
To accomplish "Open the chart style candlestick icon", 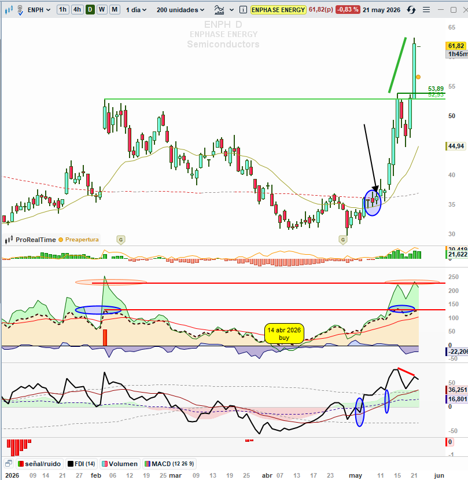I will pyautogui.click(x=9, y=10).
